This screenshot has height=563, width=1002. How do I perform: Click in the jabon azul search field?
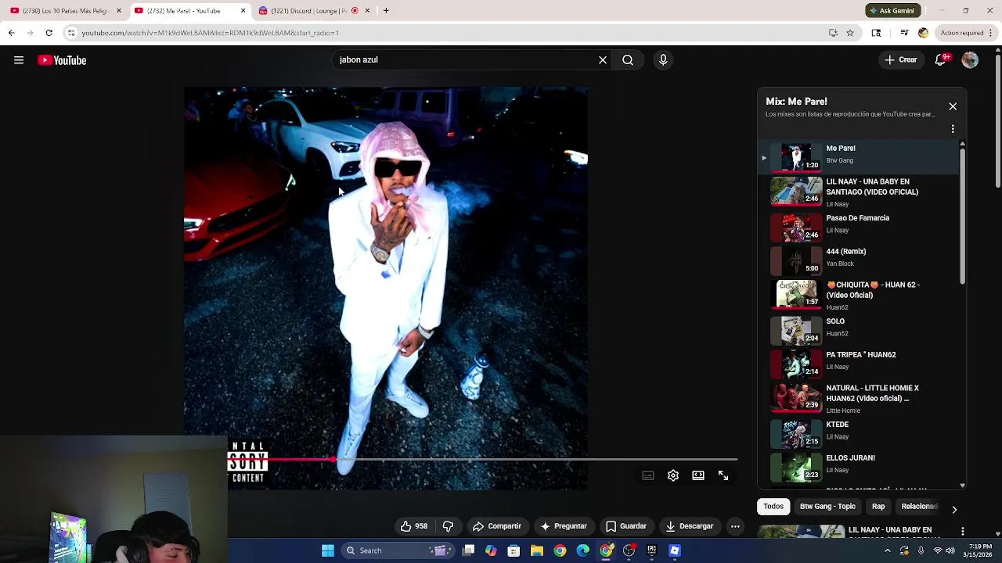click(470, 59)
